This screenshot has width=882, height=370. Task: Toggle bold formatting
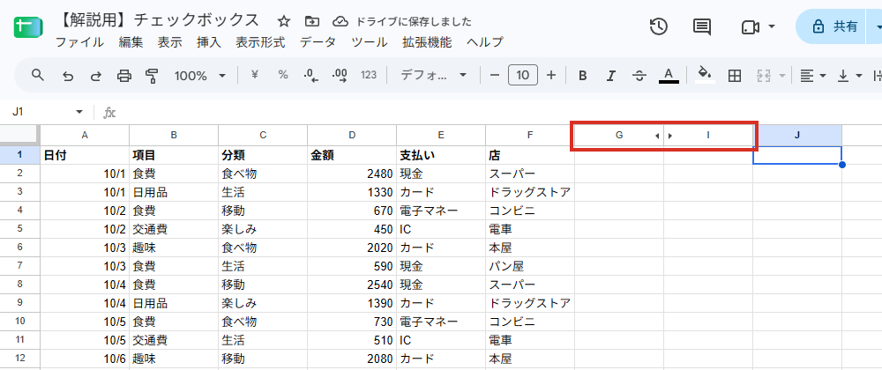583,75
